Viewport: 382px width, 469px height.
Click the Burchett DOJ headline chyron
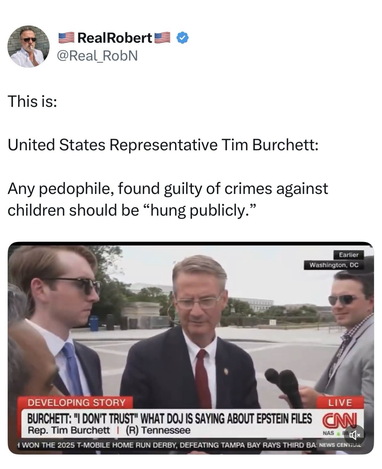(x=170, y=419)
